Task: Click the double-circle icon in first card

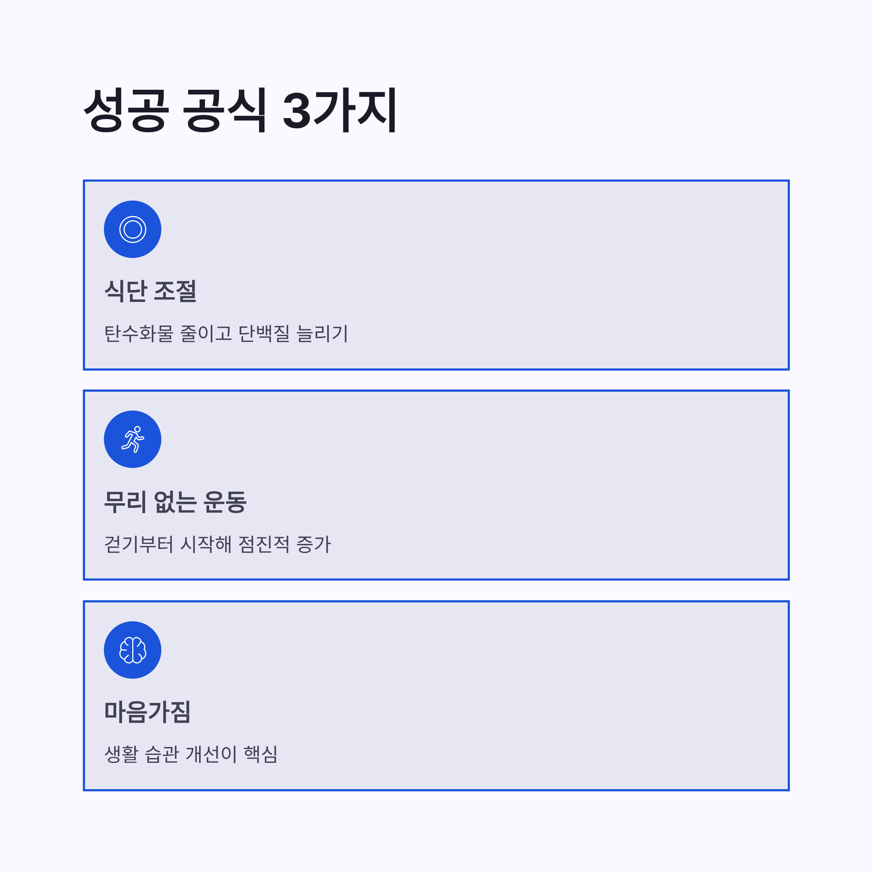Action: 132,229
